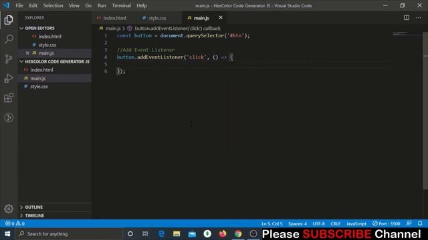
Task: Open the Terminal menu
Action: [122, 5]
